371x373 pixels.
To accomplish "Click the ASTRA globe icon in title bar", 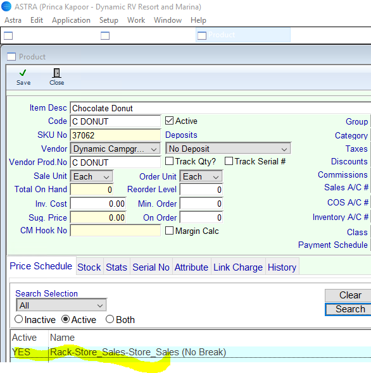I will 6,6.
